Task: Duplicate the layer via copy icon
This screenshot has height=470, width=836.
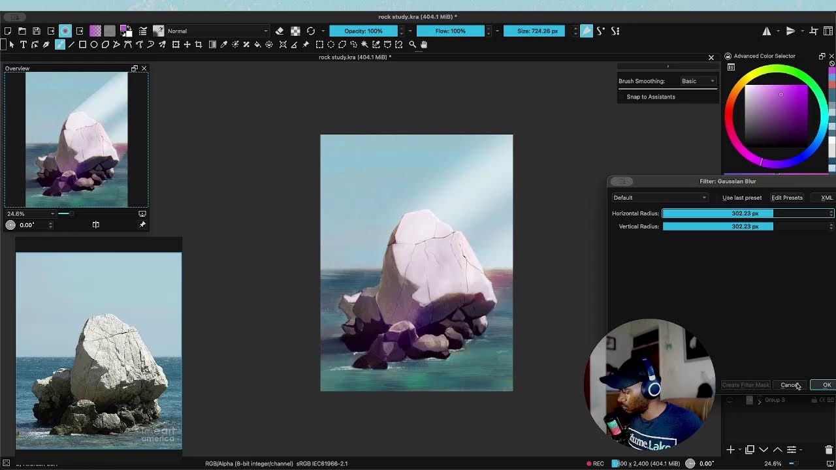Action: click(x=750, y=450)
